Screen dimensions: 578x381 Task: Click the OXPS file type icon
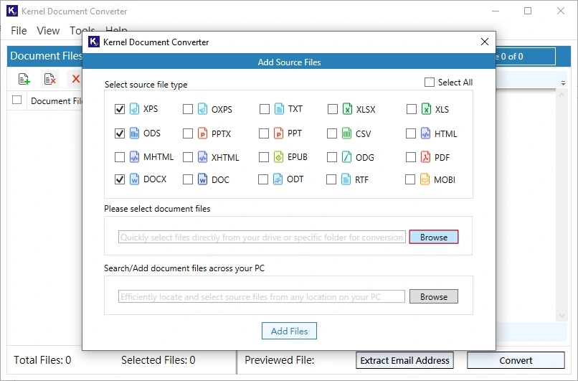[202, 109]
